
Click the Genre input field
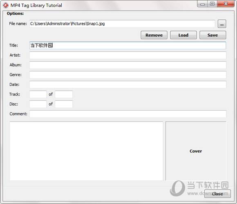tap(128, 75)
